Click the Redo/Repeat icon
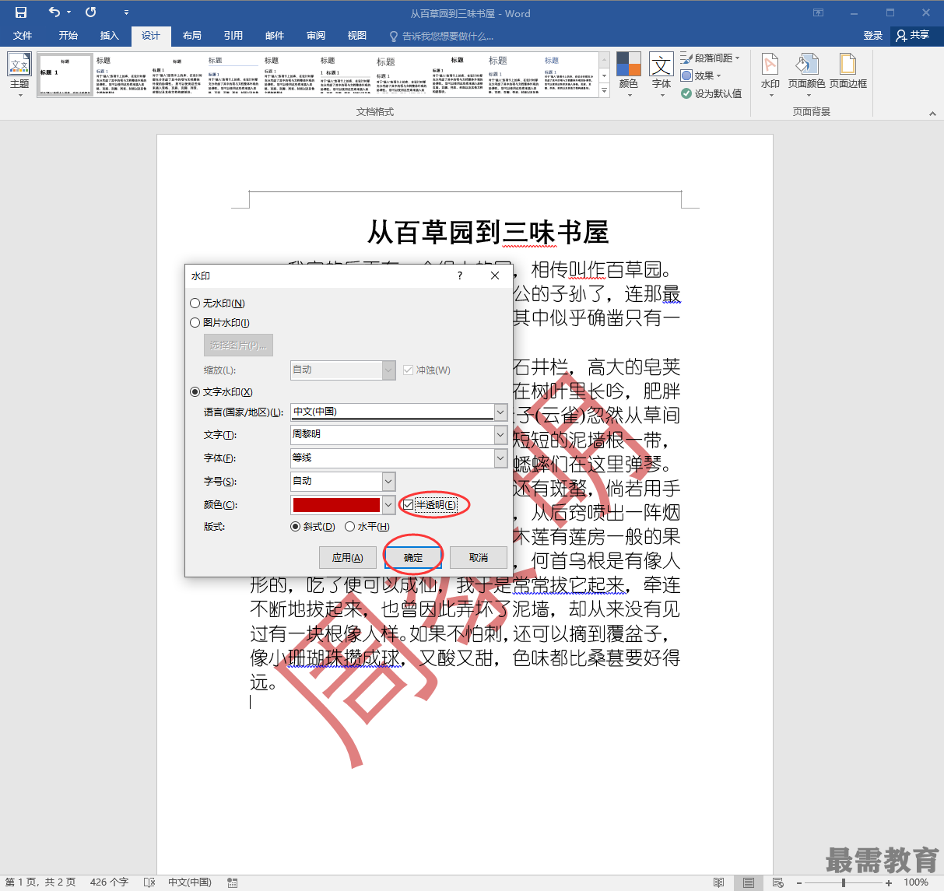944x891 pixels. (x=91, y=12)
